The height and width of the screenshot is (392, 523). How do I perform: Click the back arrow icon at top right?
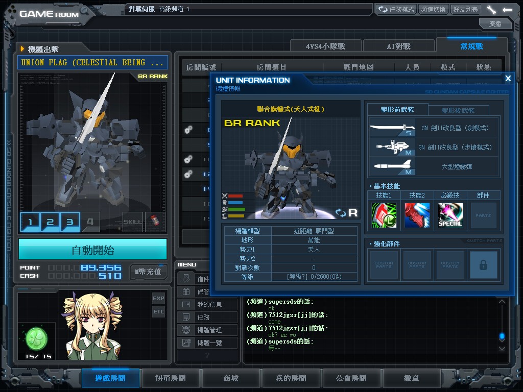[507, 10]
